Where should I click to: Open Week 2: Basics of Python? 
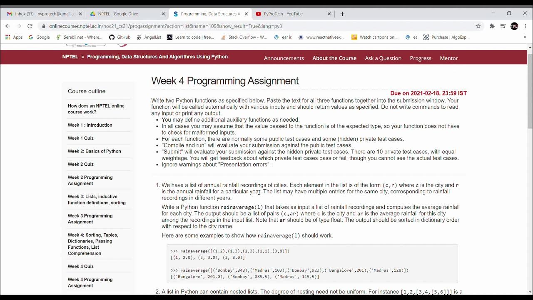[95, 151]
